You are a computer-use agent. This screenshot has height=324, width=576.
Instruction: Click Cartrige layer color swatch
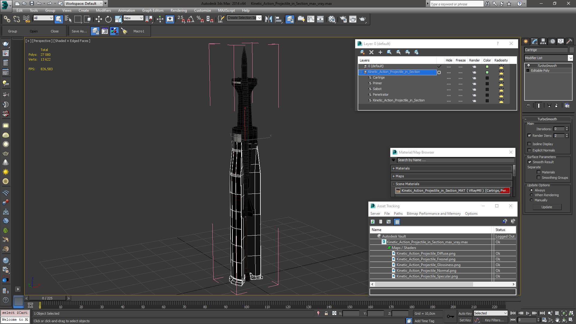487,78
